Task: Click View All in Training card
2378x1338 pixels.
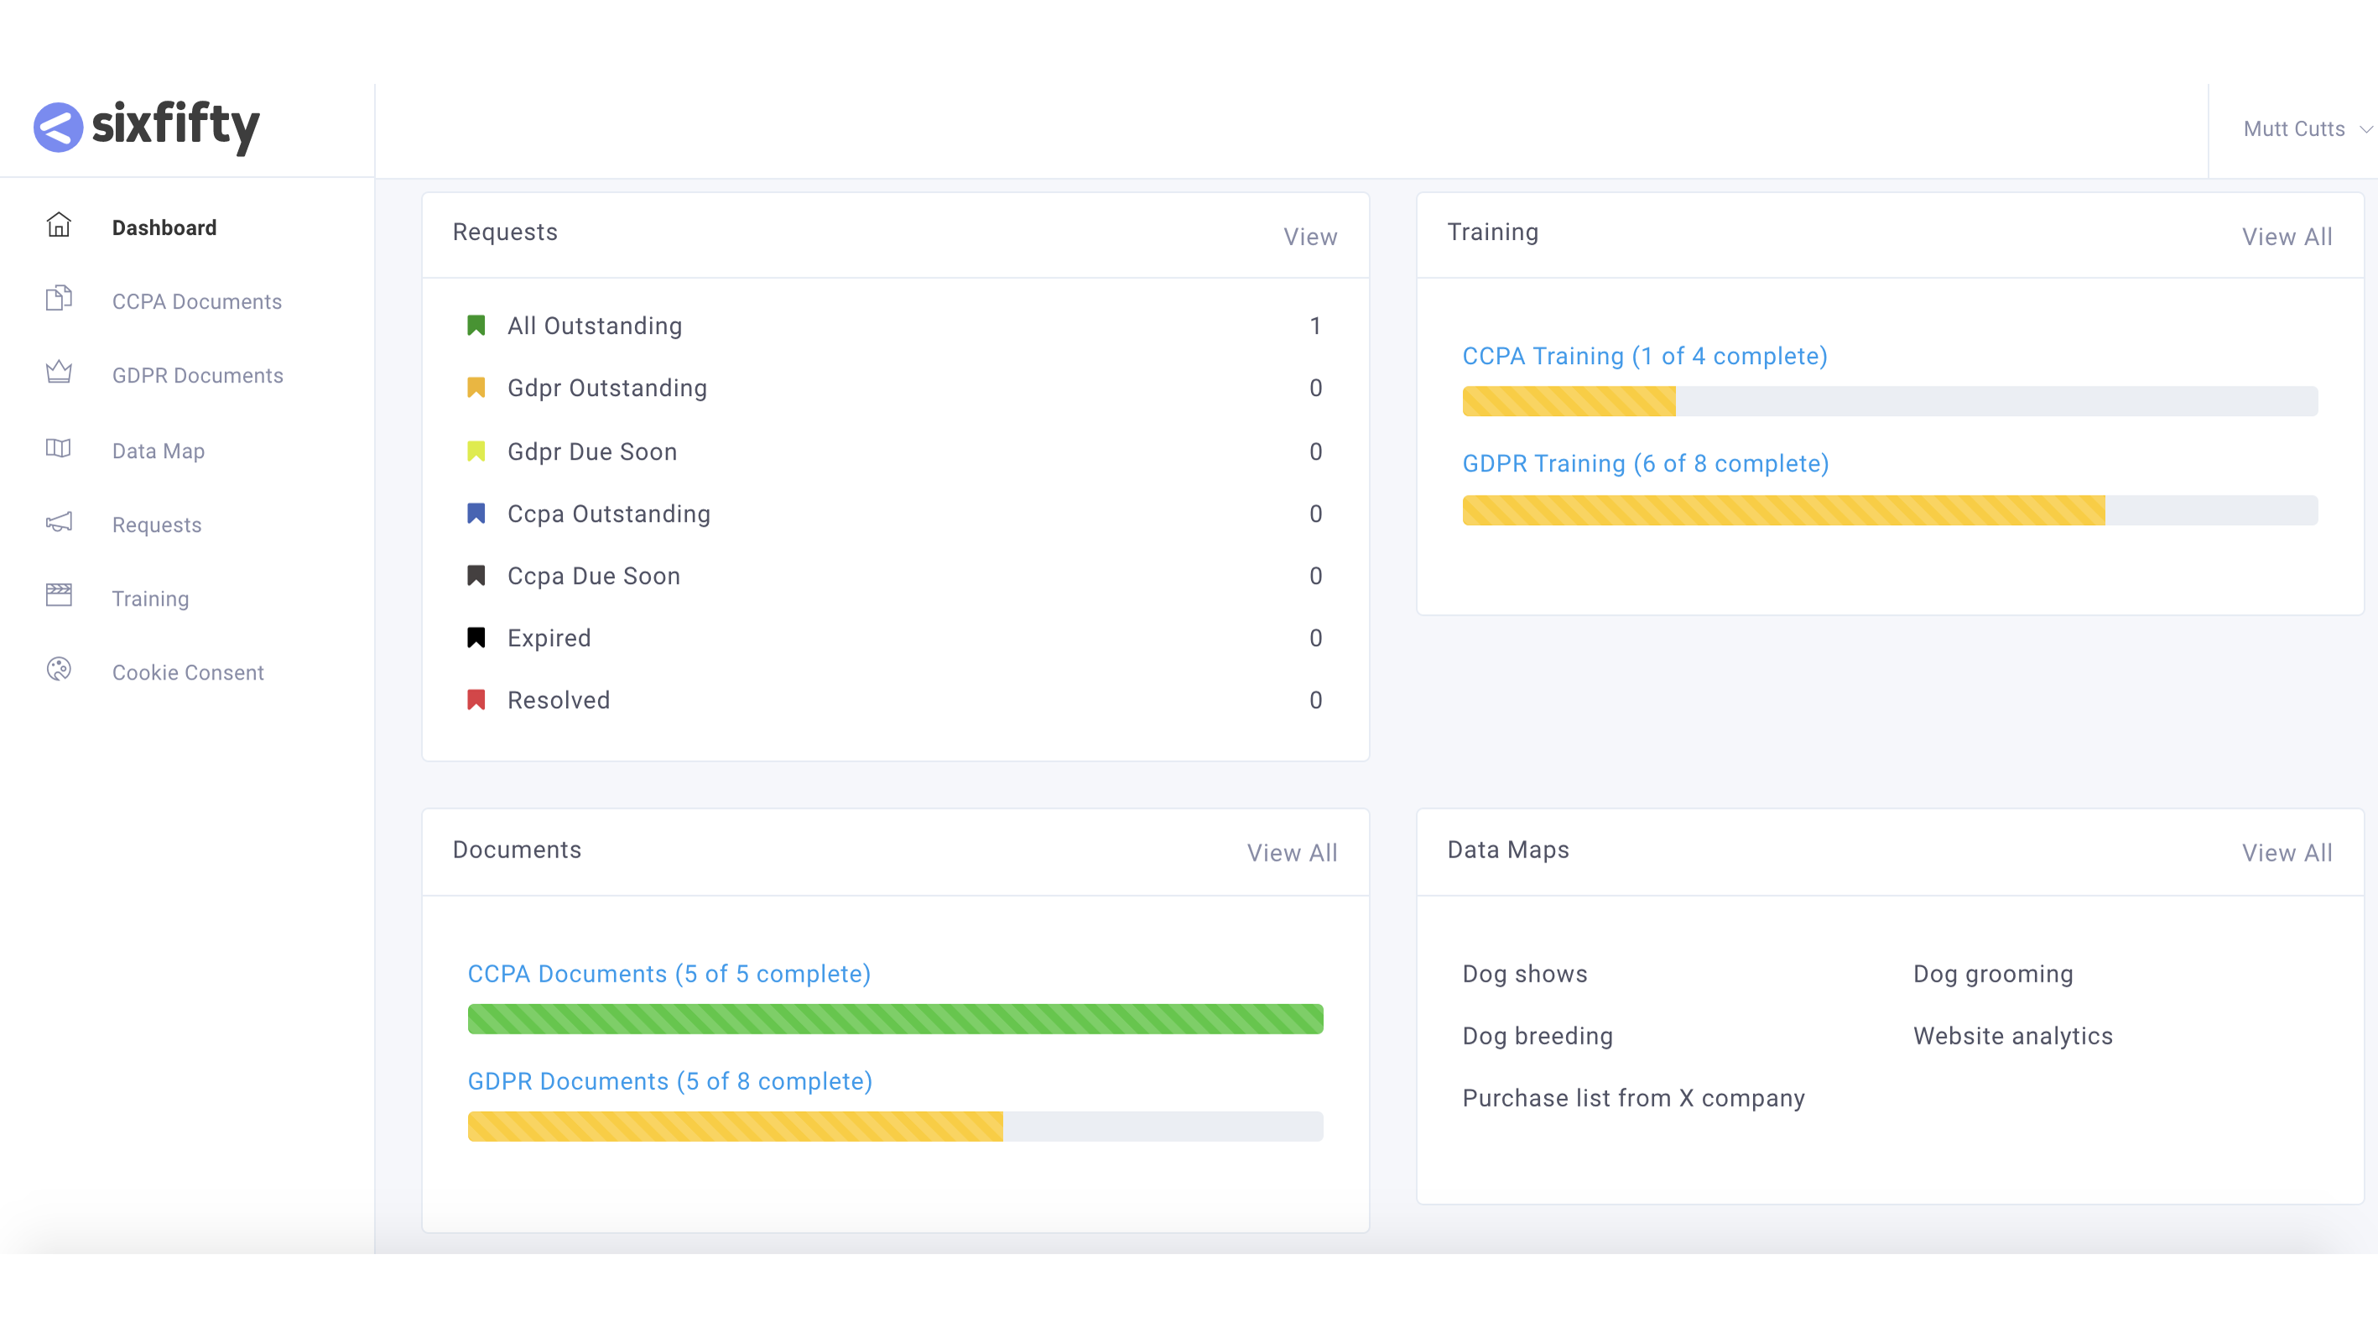Action: click(x=2287, y=237)
